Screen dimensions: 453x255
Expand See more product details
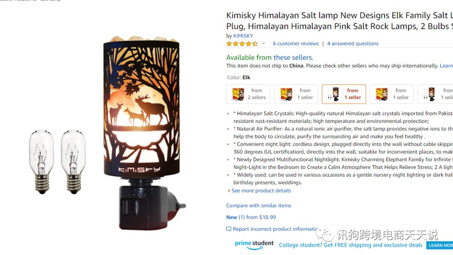click(261, 190)
